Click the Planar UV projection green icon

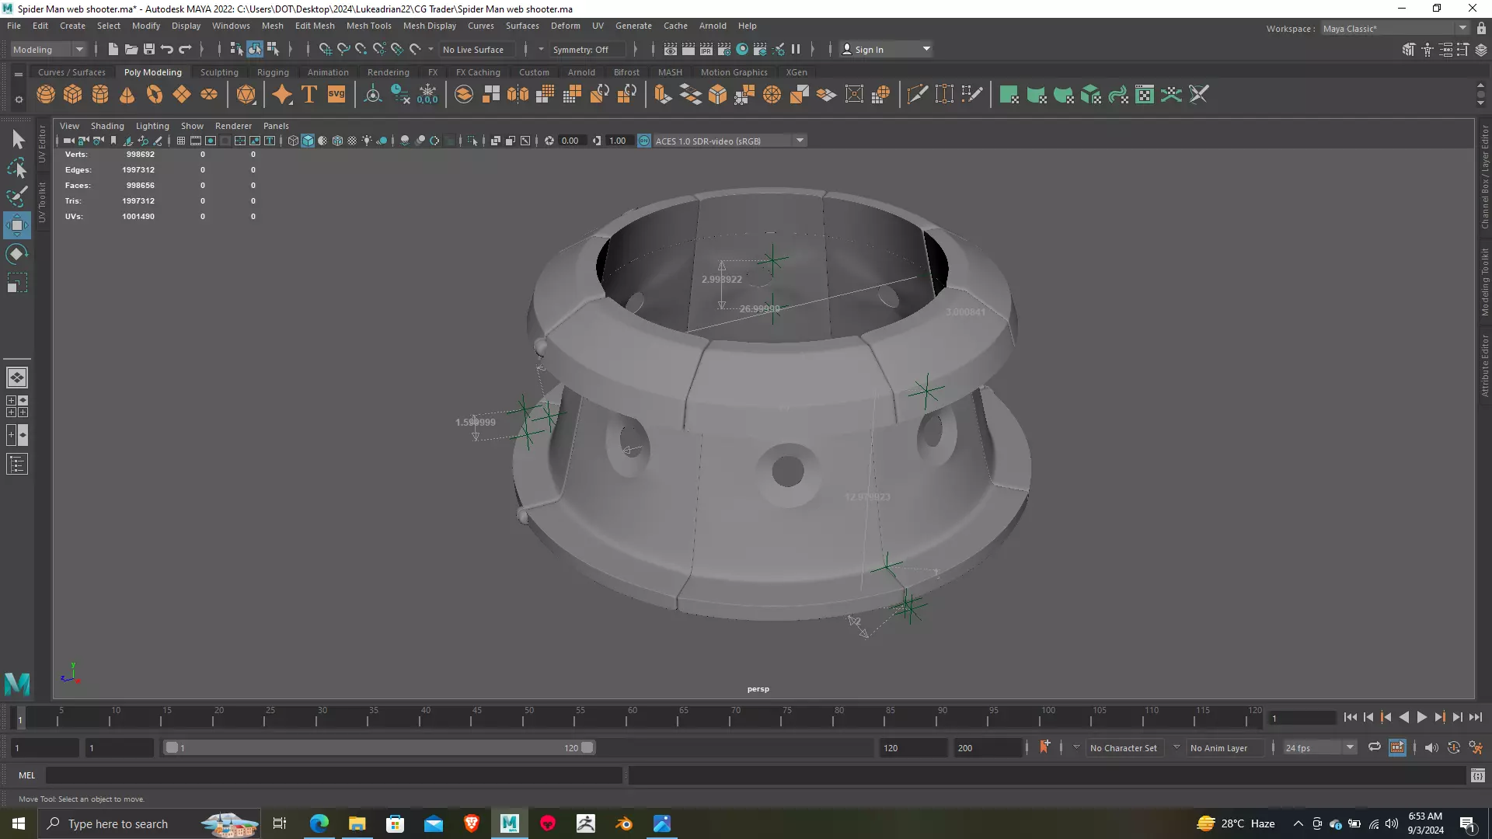1009,95
